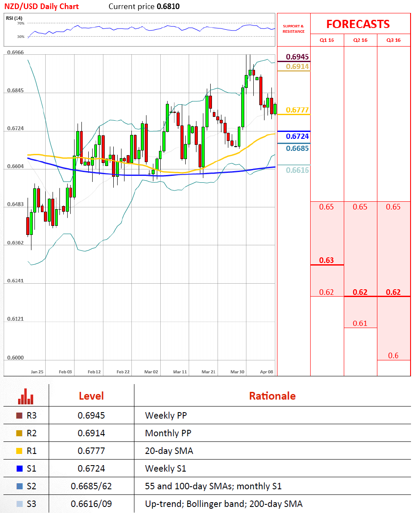This screenshot has width=414, height=513.
Task: Click the Feb 12 date axis label
Action: (x=94, y=372)
